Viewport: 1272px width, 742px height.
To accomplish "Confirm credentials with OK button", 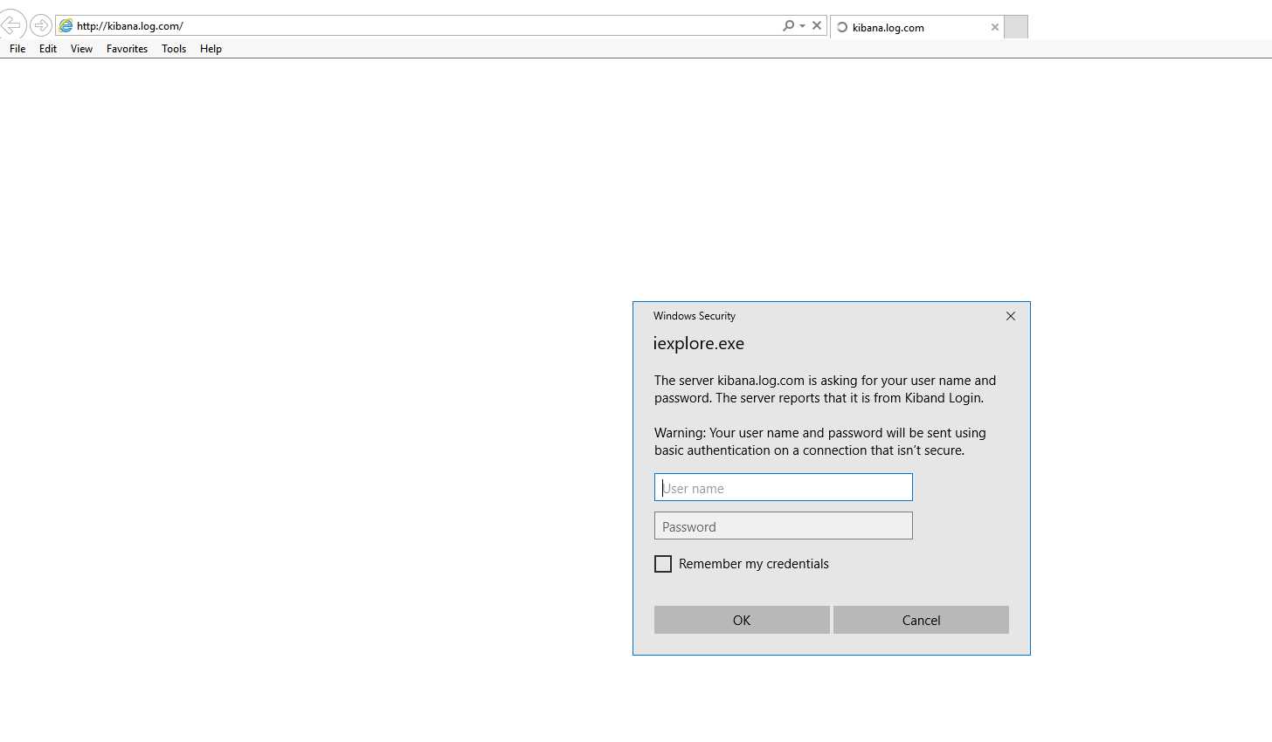I will coord(742,620).
